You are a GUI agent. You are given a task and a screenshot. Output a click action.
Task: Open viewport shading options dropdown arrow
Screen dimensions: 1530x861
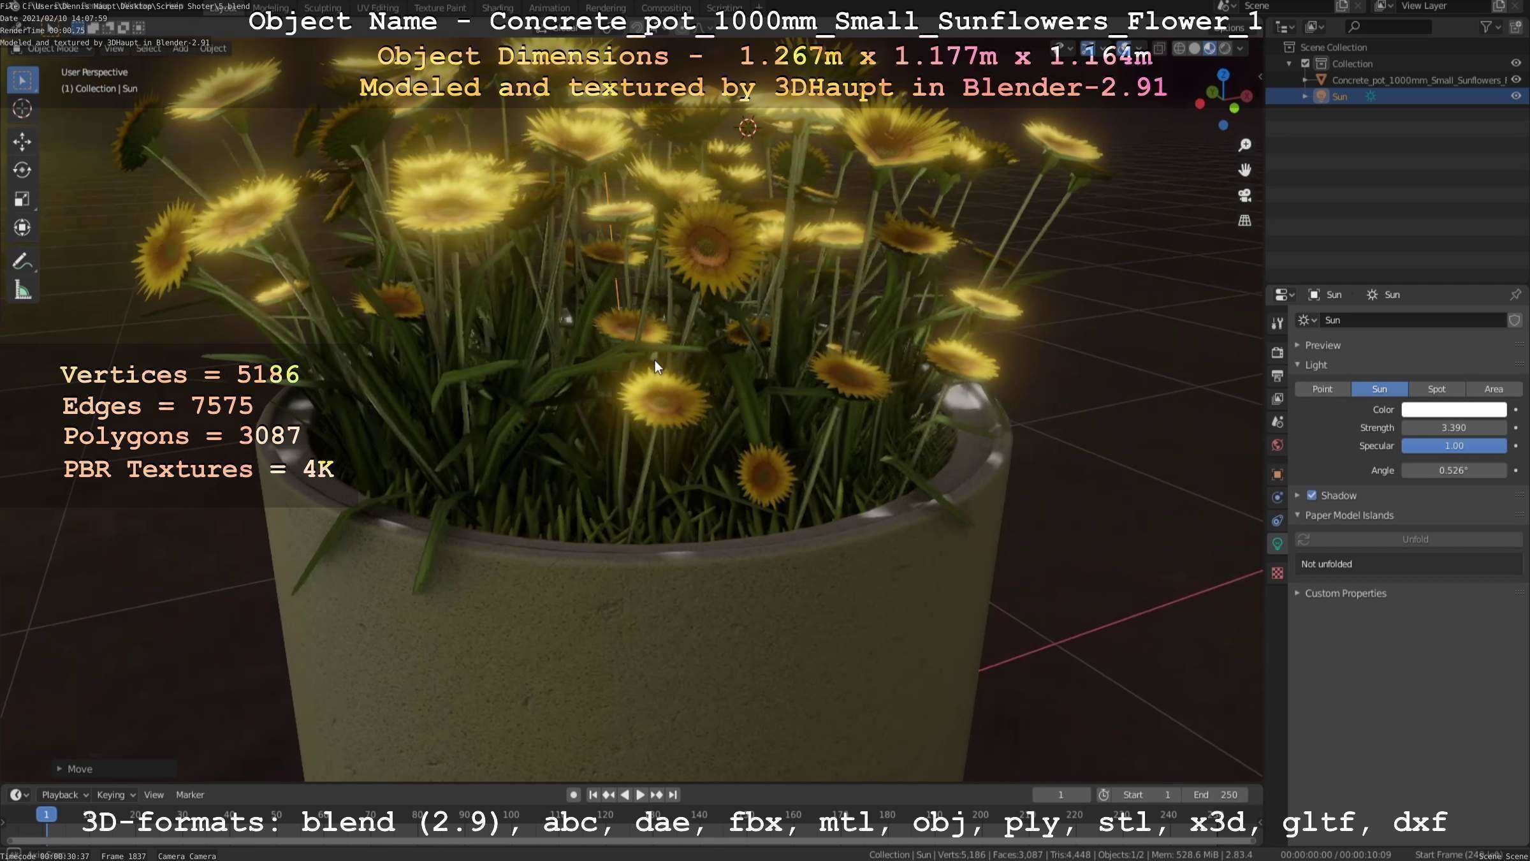(x=1240, y=48)
